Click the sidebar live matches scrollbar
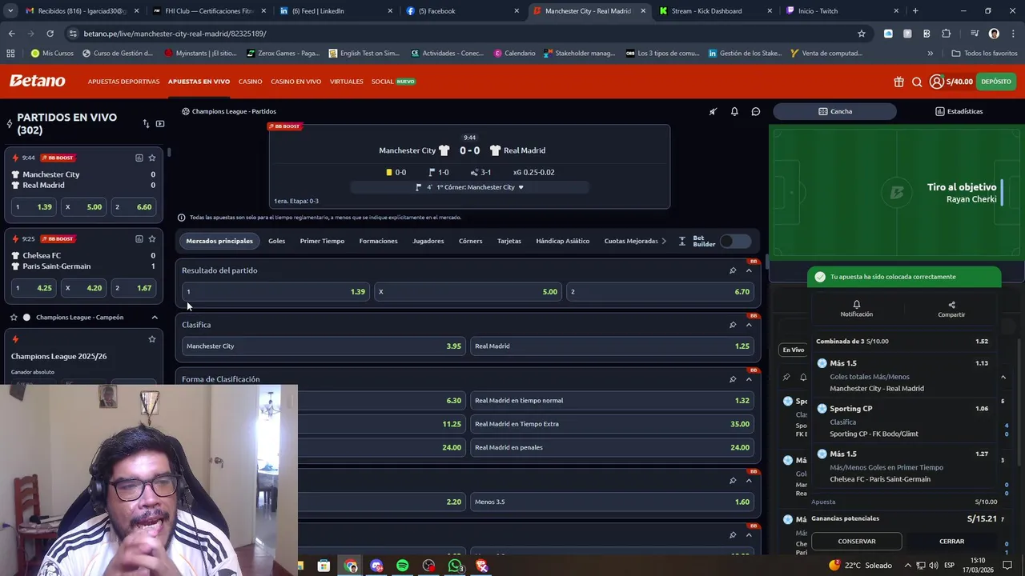This screenshot has width=1025, height=576. tap(169, 151)
